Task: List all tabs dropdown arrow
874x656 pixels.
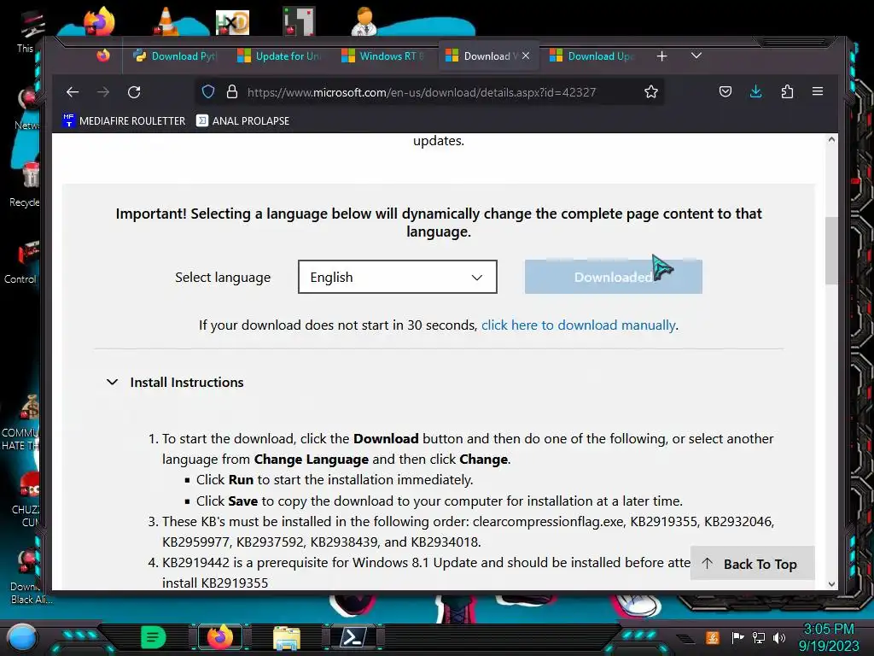Action: (696, 56)
